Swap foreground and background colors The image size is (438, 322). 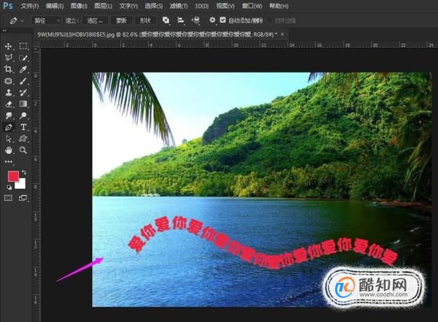24,172
